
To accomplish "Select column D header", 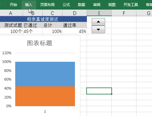I will coord(75,13).
